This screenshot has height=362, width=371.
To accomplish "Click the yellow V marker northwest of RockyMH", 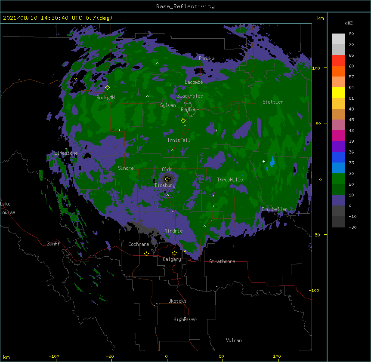I will pyautogui.click(x=75, y=79).
